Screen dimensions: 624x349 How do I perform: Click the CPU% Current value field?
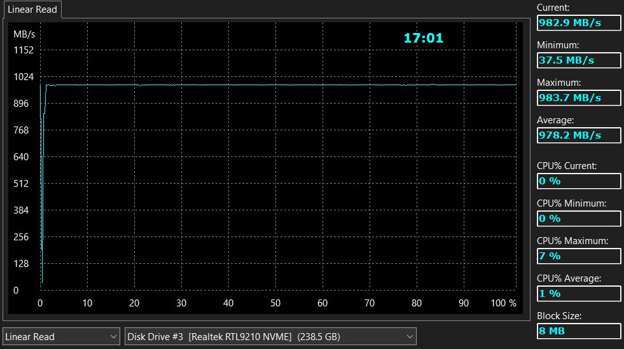(579, 181)
